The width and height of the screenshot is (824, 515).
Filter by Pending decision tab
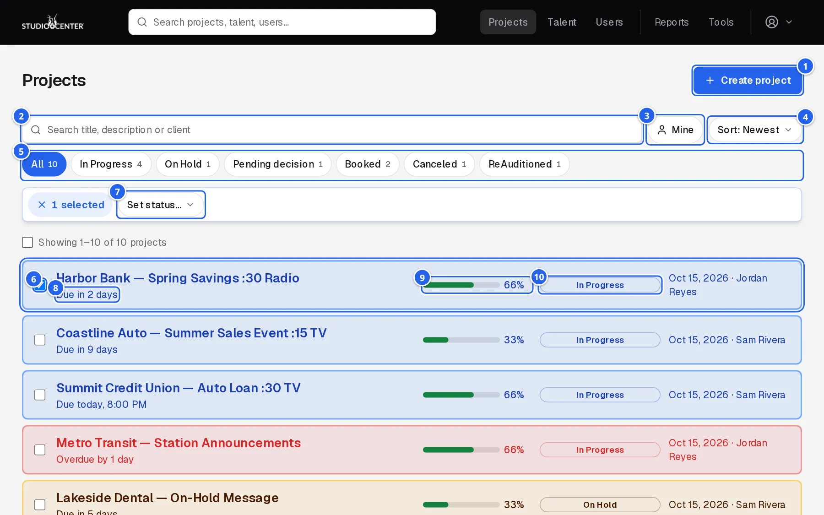[278, 164]
